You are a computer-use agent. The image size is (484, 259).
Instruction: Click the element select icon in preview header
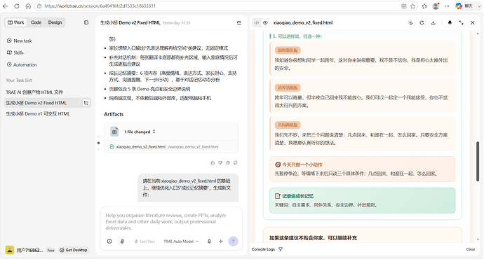(410, 22)
